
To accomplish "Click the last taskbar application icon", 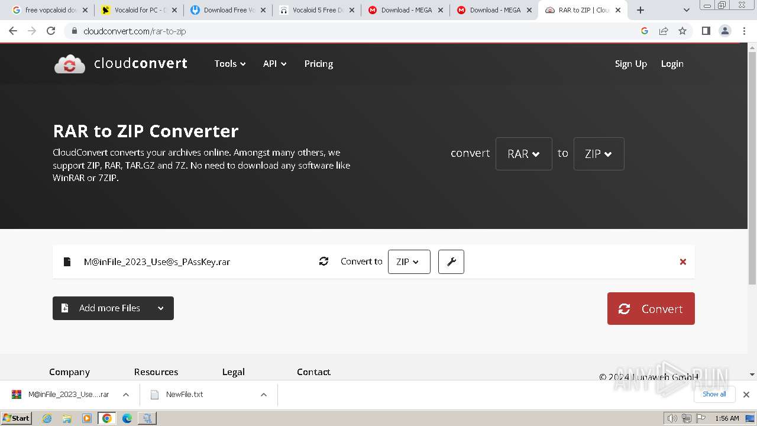I will 147,418.
